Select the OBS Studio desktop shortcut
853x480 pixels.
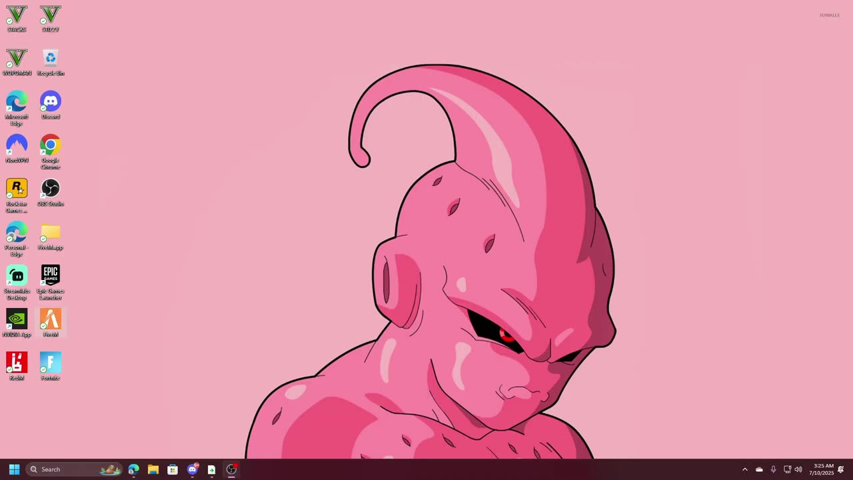click(50, 193)
